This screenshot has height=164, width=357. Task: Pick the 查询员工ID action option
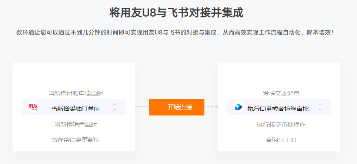point(281,140)
